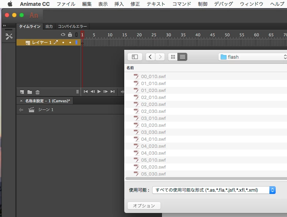This screenshot has width=287, height=217.
Task: Click frame 10 on the timeline ruler
Action: click(110, 35)
